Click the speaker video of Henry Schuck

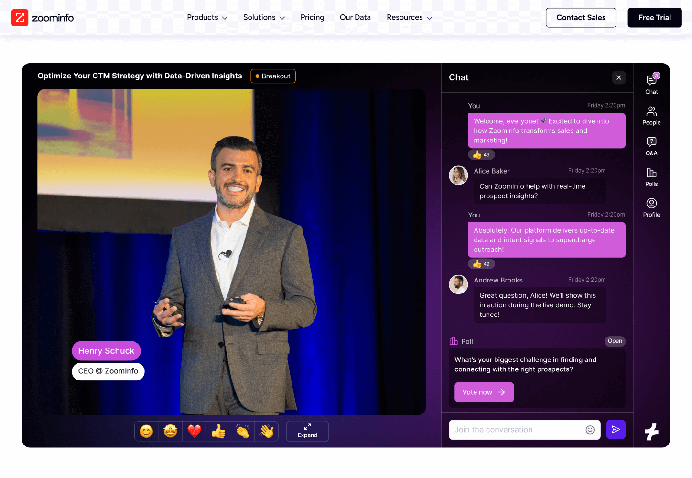point(232,252)
